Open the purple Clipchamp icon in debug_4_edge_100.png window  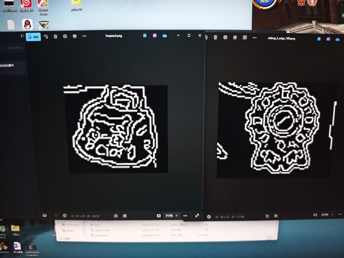tap(328, 39)
